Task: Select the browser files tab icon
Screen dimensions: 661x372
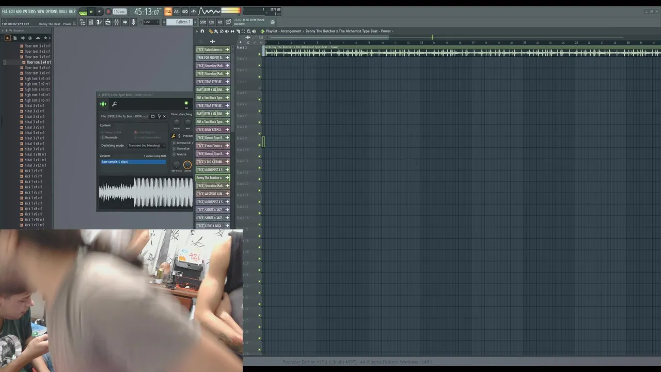Action: pyautogui.click(x=14, y=38)
